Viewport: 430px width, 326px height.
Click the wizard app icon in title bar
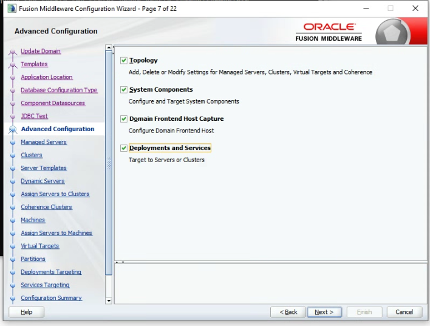tap(12, 8)
